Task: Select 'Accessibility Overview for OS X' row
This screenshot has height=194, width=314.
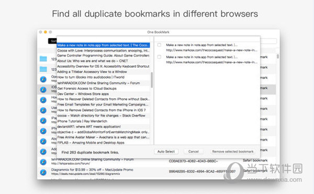Action: click(103, 66)
